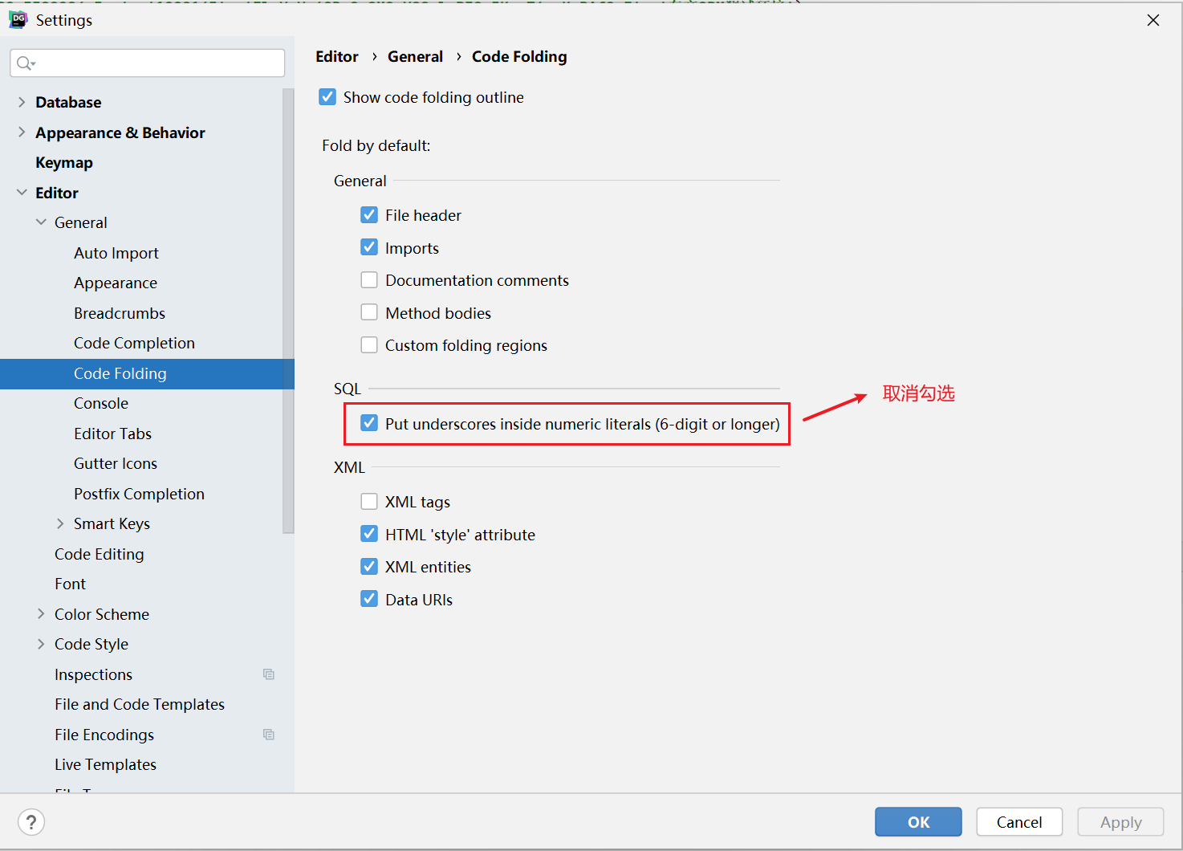The image size is (1183, 851).
Task: Uncheck Put underscores inside numeric literals
Action: click(369, 423)
